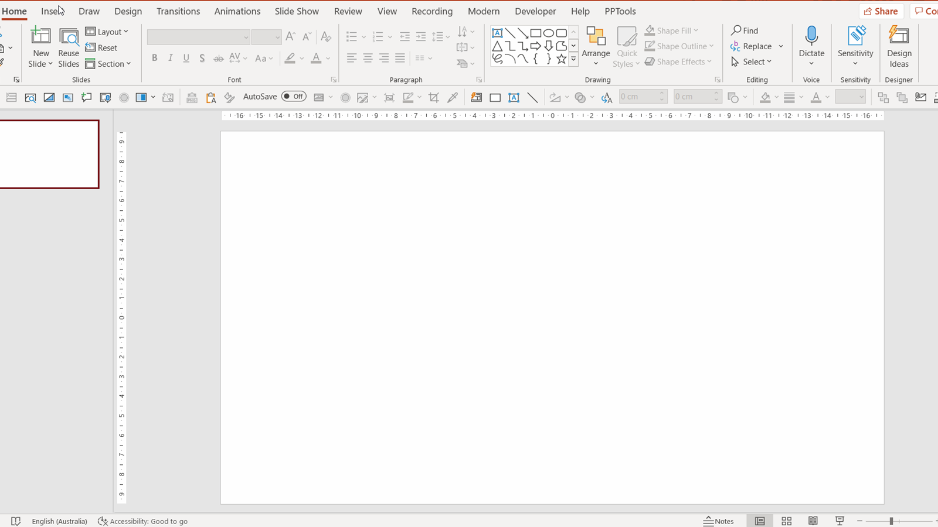Toggle the AutoSave switch on
The image size is (938, 527).
[x=294, y=97]
